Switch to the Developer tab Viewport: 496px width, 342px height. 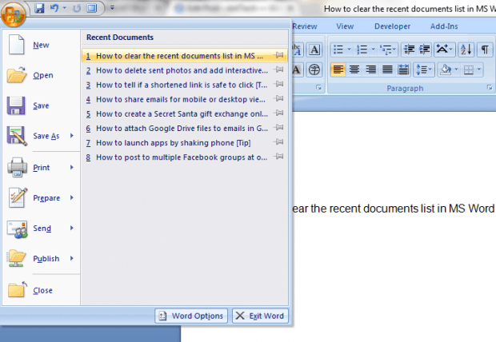tap(392, 26)
